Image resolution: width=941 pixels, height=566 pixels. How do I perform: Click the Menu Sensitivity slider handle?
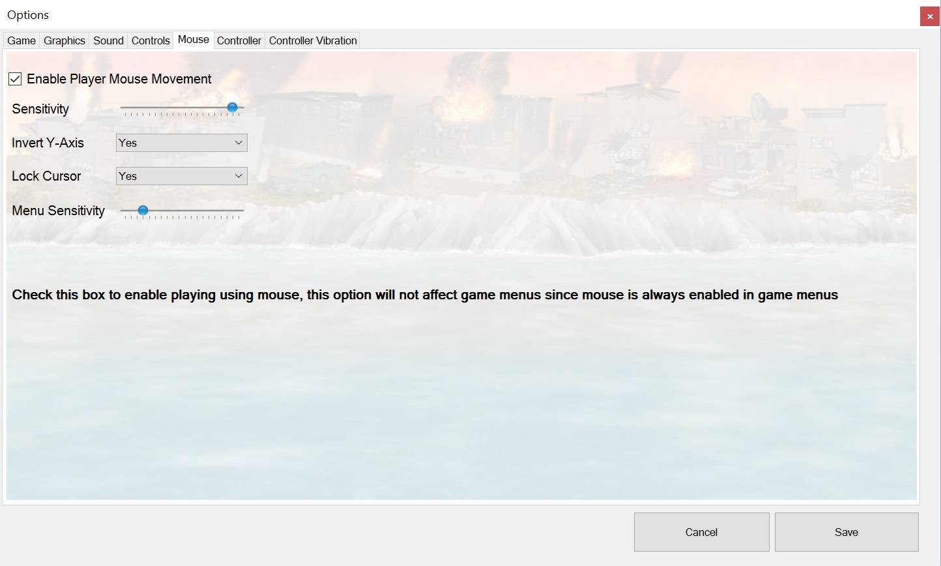(143, 210)
